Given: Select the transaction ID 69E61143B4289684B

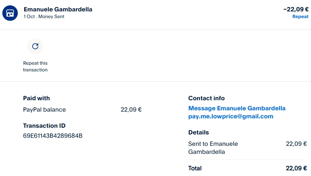Looking at the screenshot, I should 53,136.
